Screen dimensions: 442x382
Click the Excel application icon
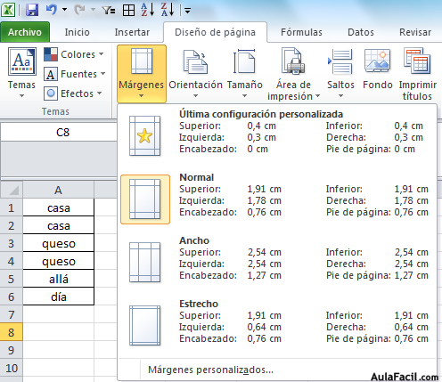point(8,10)
